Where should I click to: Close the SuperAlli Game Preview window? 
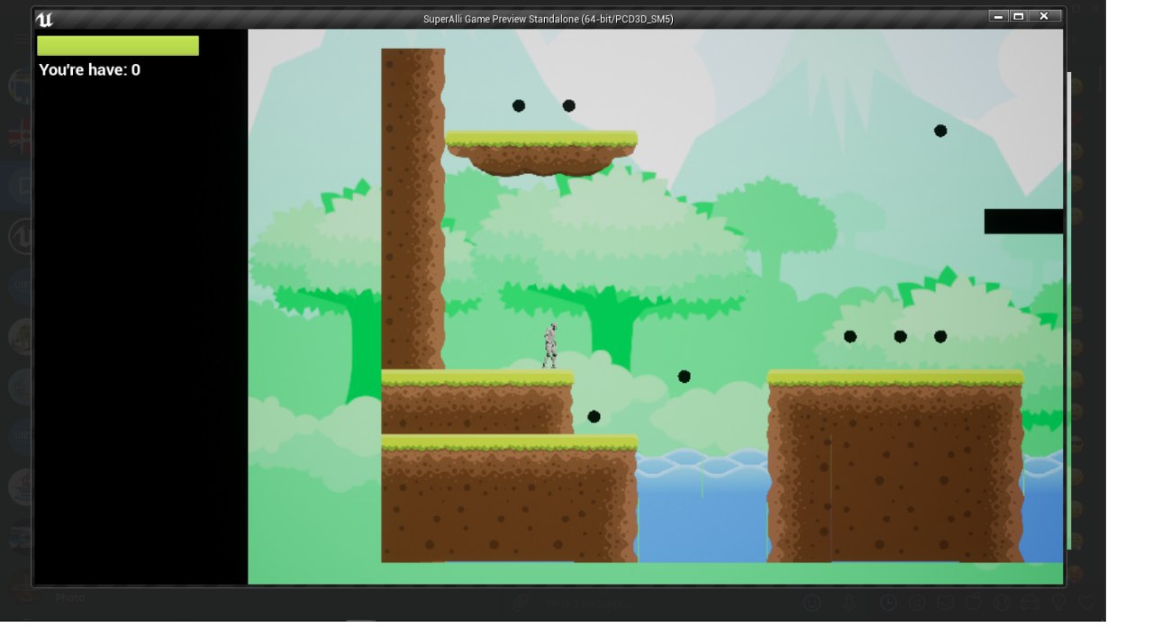(x=1044, y=16)
